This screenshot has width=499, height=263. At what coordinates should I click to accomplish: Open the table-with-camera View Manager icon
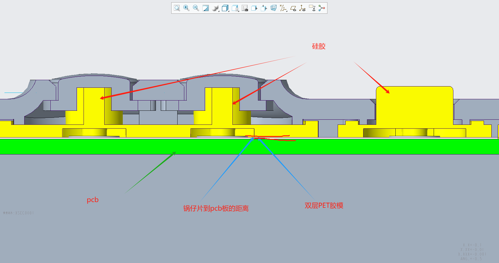pos(245,8)
